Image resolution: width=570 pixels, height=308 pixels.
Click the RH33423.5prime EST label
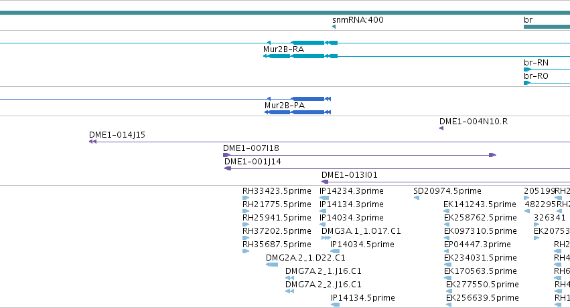[x=277, y=191]
